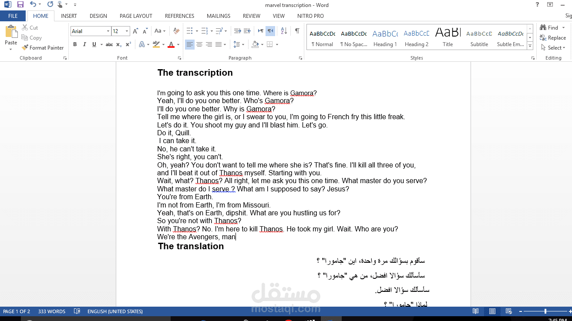Click the 333 WORDS word count
Screen dimensions: 572x321
pyautogui.click(x=52, y=311)
